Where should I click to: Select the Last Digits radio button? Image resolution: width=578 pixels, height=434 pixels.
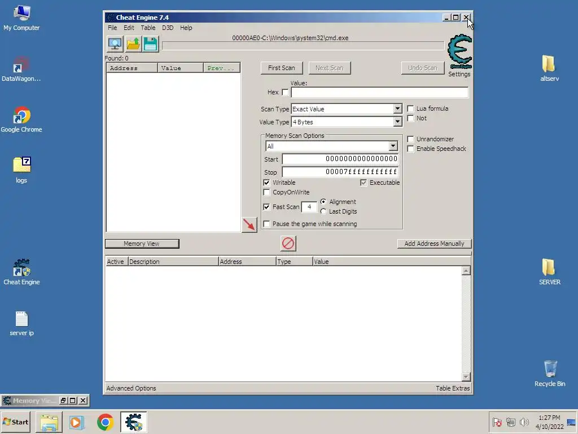point(323,211)
